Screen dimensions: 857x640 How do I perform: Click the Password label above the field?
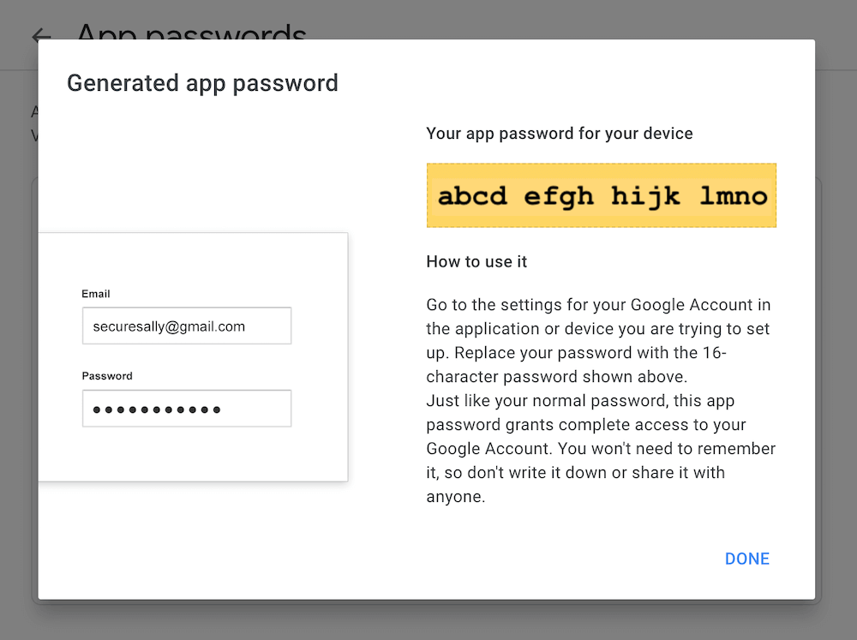pyautogui.click(x=107, y=376)
